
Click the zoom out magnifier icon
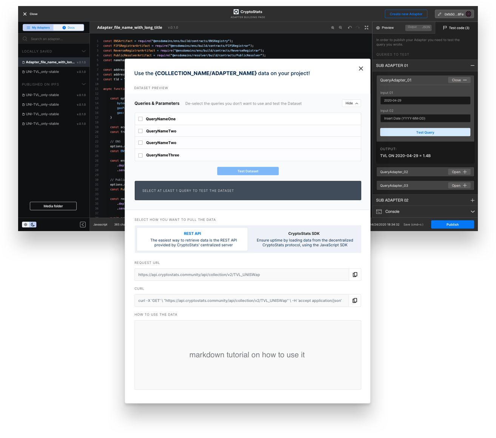click(x=340, y=28)
